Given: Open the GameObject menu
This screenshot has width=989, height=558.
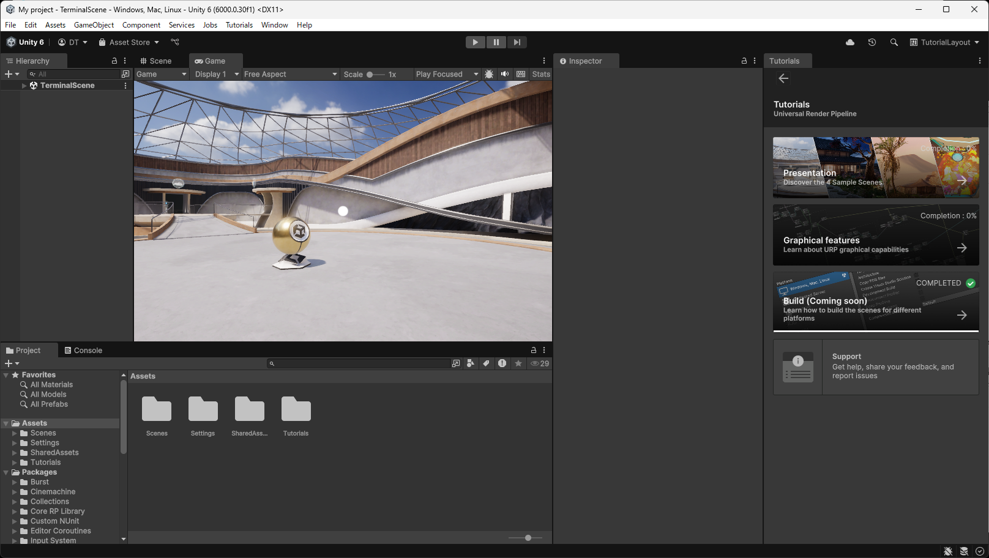Looking at the screenshot, I should (94, 25).
